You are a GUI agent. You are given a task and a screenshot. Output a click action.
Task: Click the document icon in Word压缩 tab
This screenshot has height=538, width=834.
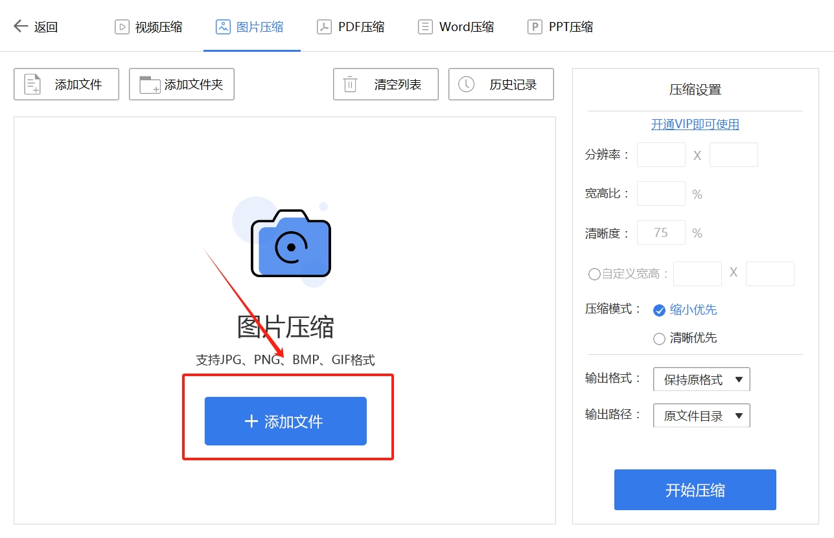[x=425, y=27]
